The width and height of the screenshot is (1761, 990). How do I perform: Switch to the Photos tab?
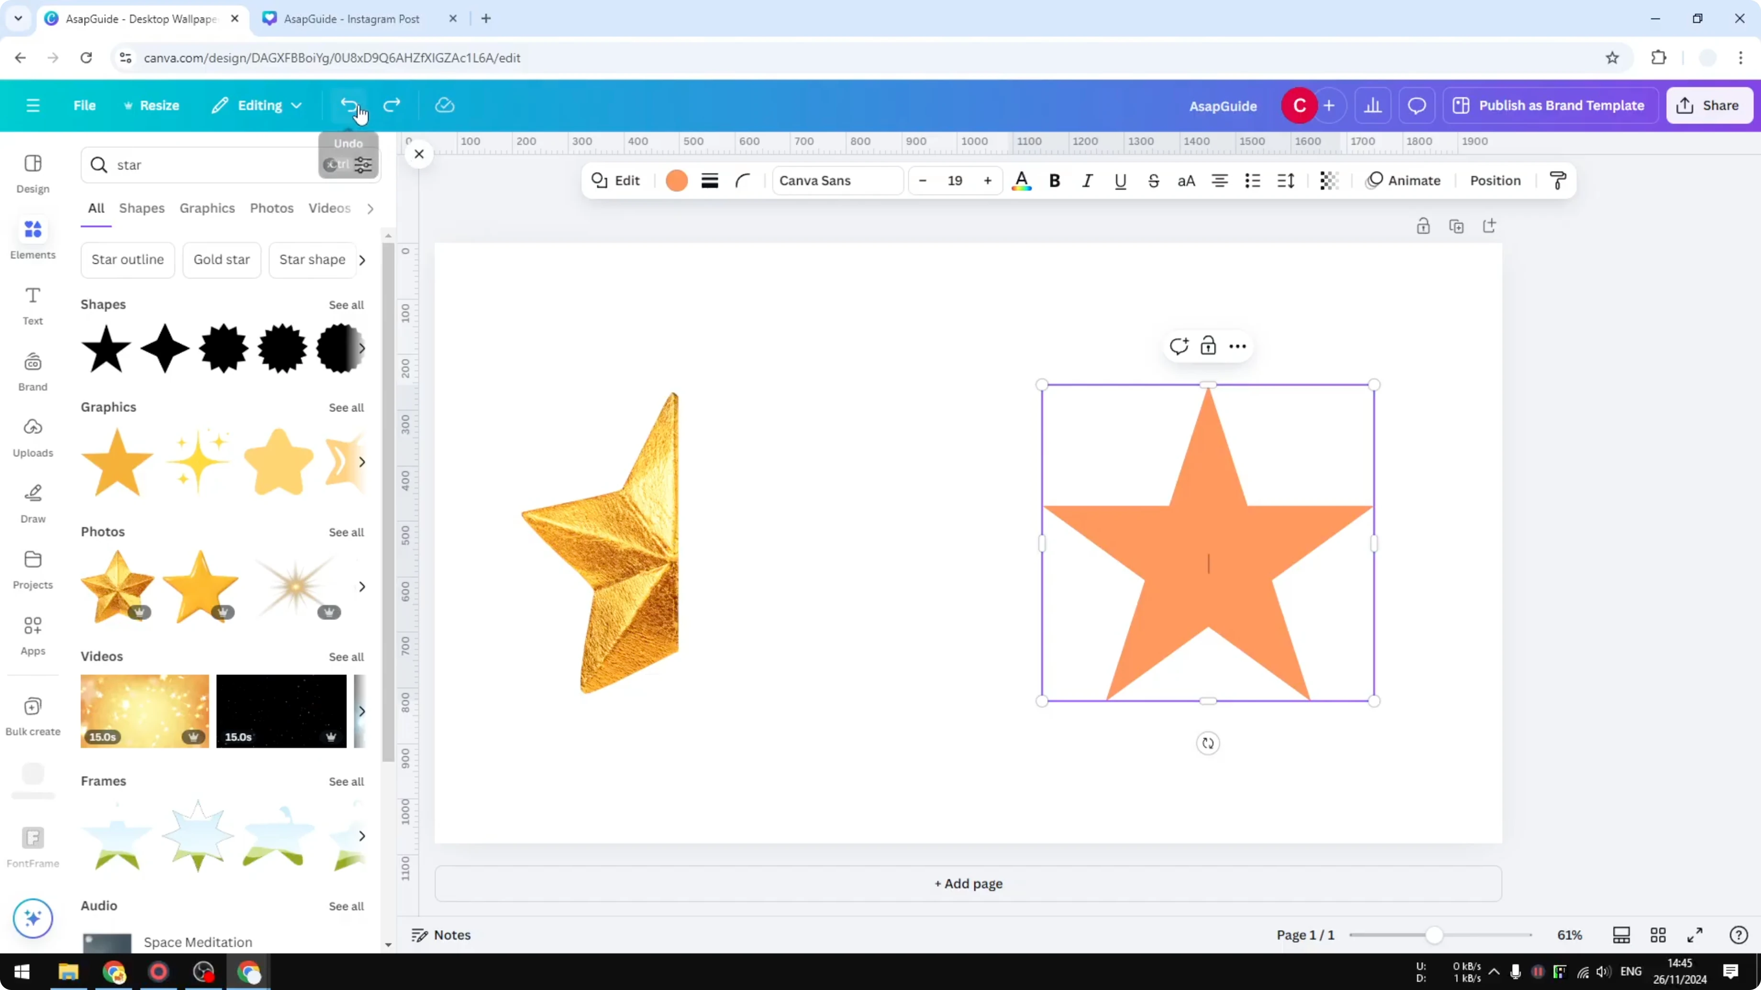[271, 209]
